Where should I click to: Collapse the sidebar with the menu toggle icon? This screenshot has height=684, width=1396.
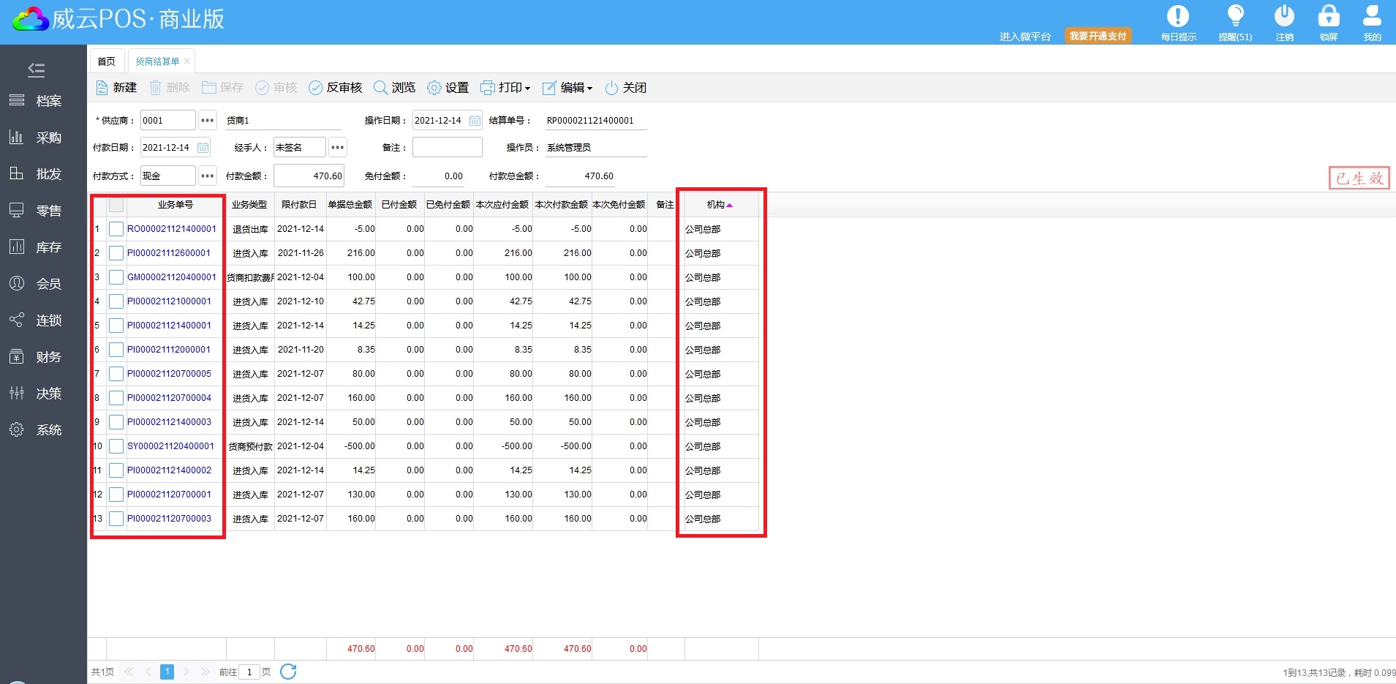point(36,70)
